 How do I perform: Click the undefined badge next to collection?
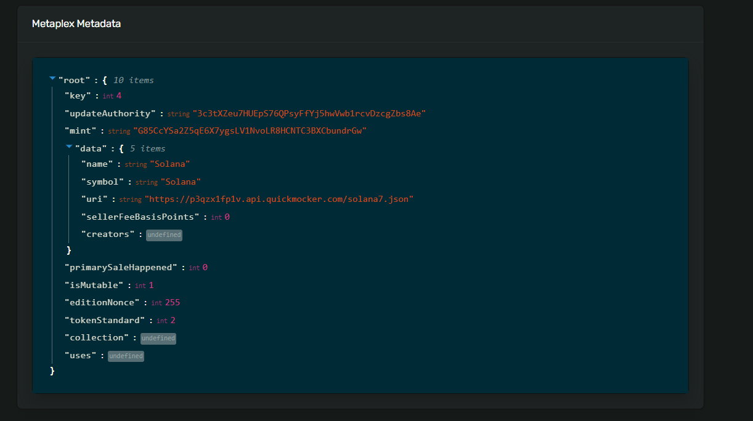pyautogui.click(x=158, y=339)
